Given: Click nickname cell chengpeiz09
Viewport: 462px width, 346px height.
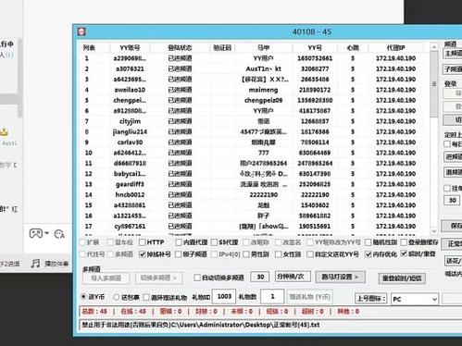Looking at the screenshot, I should pos(263,100).
